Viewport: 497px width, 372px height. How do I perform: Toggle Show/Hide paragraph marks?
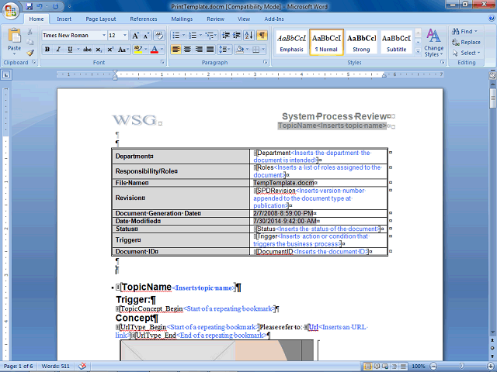coord(262,35)
